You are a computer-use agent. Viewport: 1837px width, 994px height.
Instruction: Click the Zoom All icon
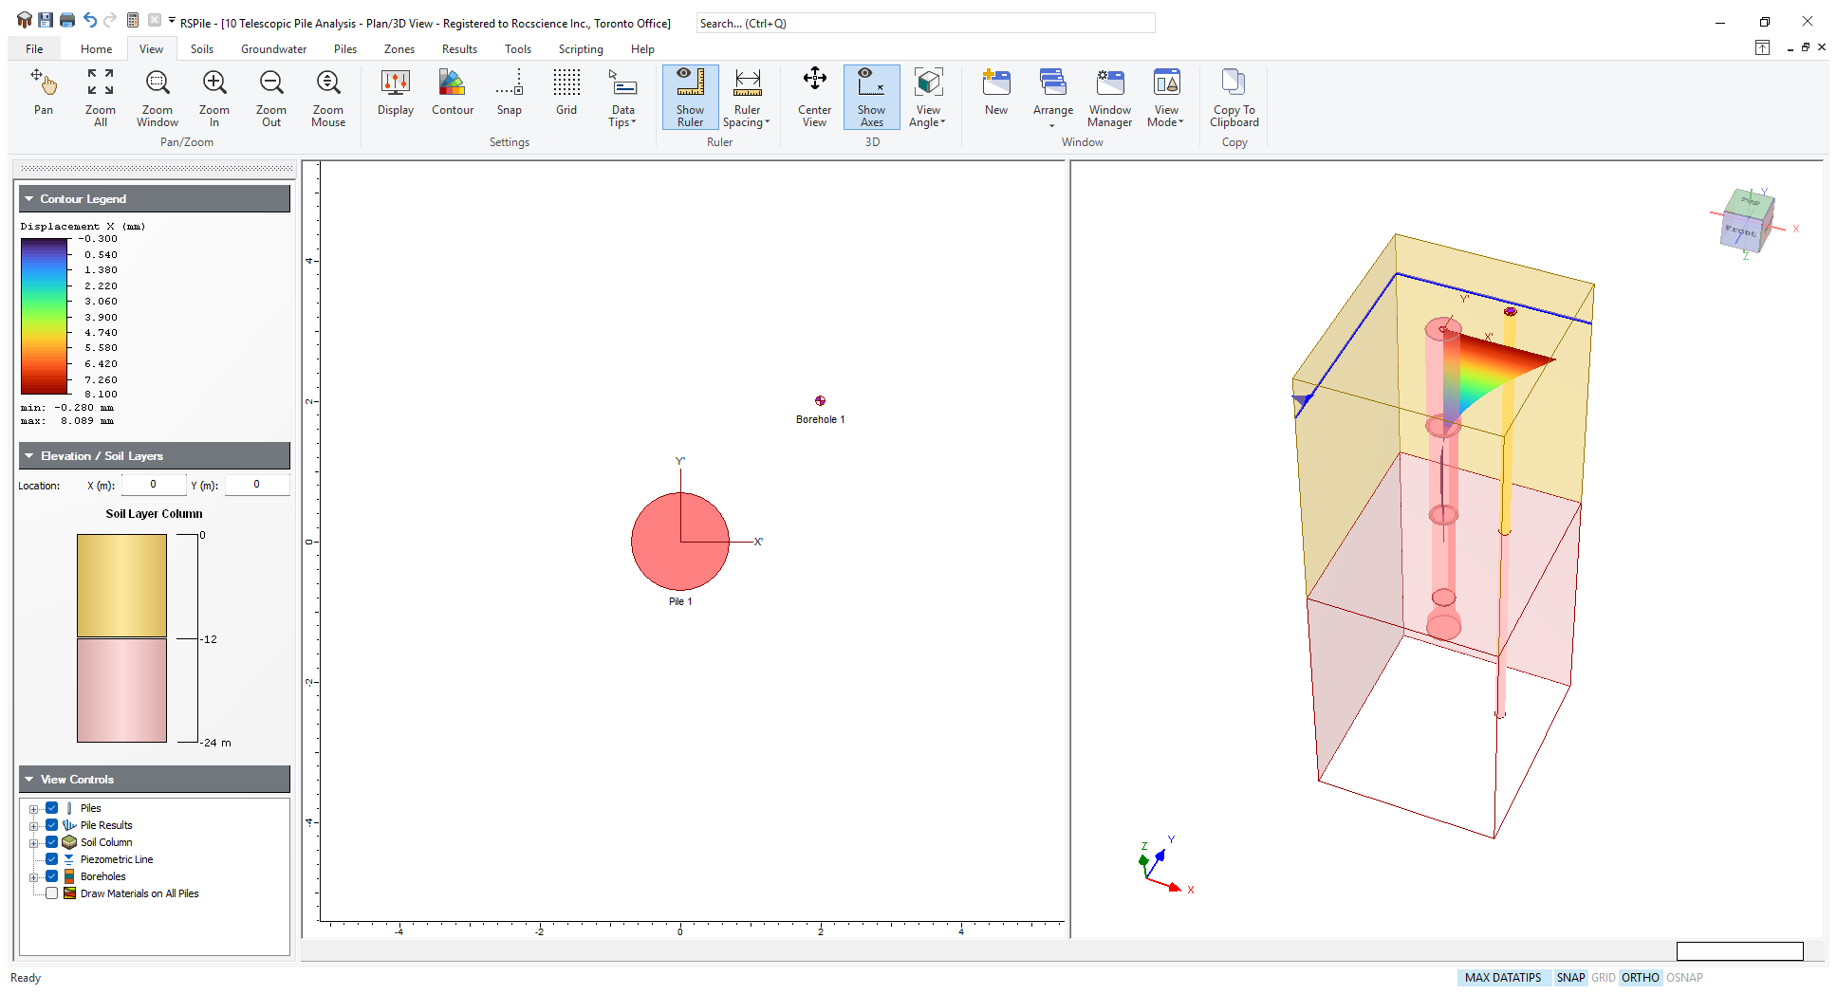(100, 93)
